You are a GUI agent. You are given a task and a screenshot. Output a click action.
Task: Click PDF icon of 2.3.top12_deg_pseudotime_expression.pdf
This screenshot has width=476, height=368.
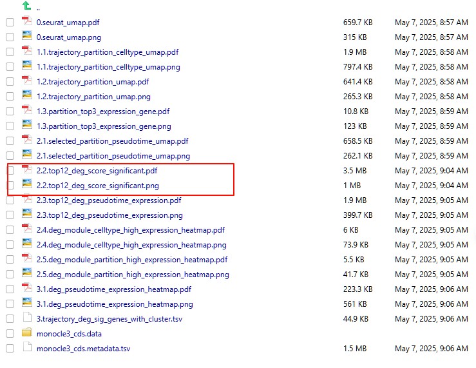(27, 199)
